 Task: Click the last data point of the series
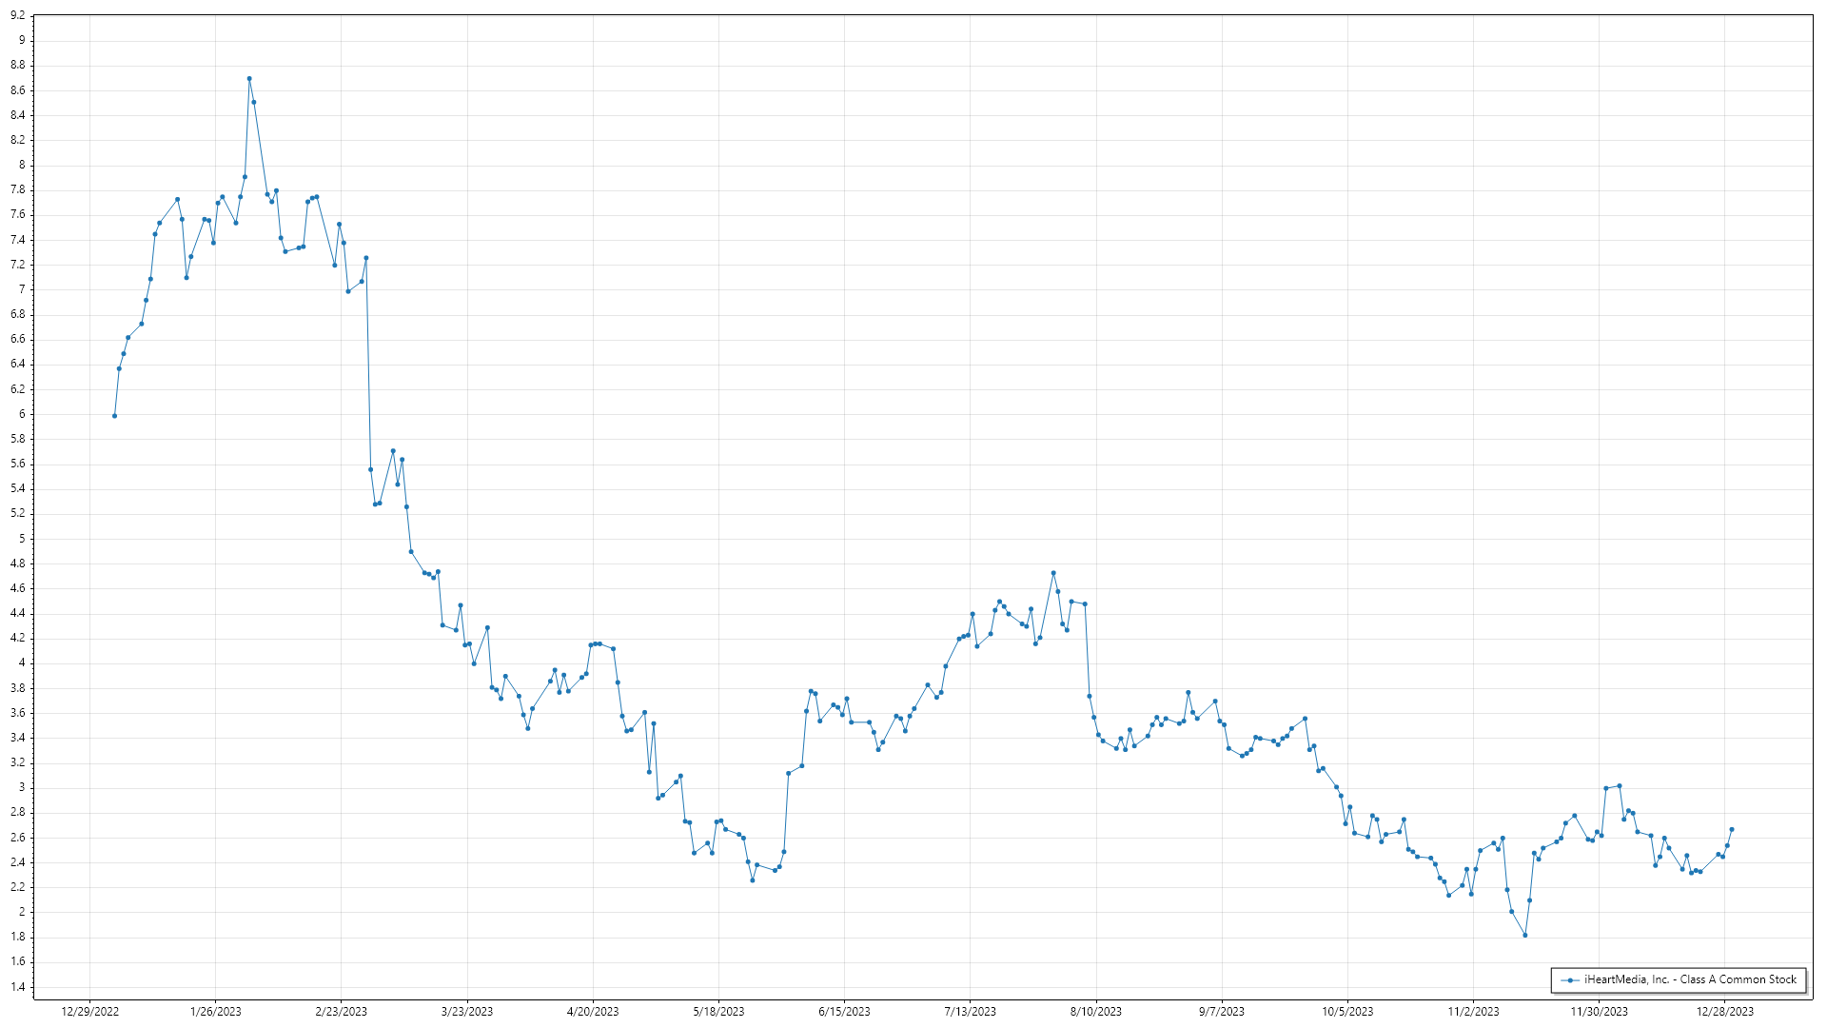click(1732, 829)
